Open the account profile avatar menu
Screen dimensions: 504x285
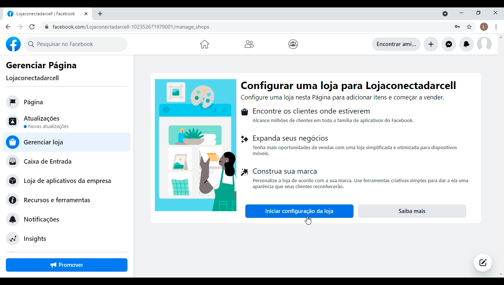click(484, 44)
